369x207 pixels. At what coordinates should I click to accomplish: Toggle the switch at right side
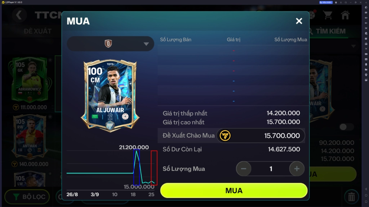(x=346, y=127)
